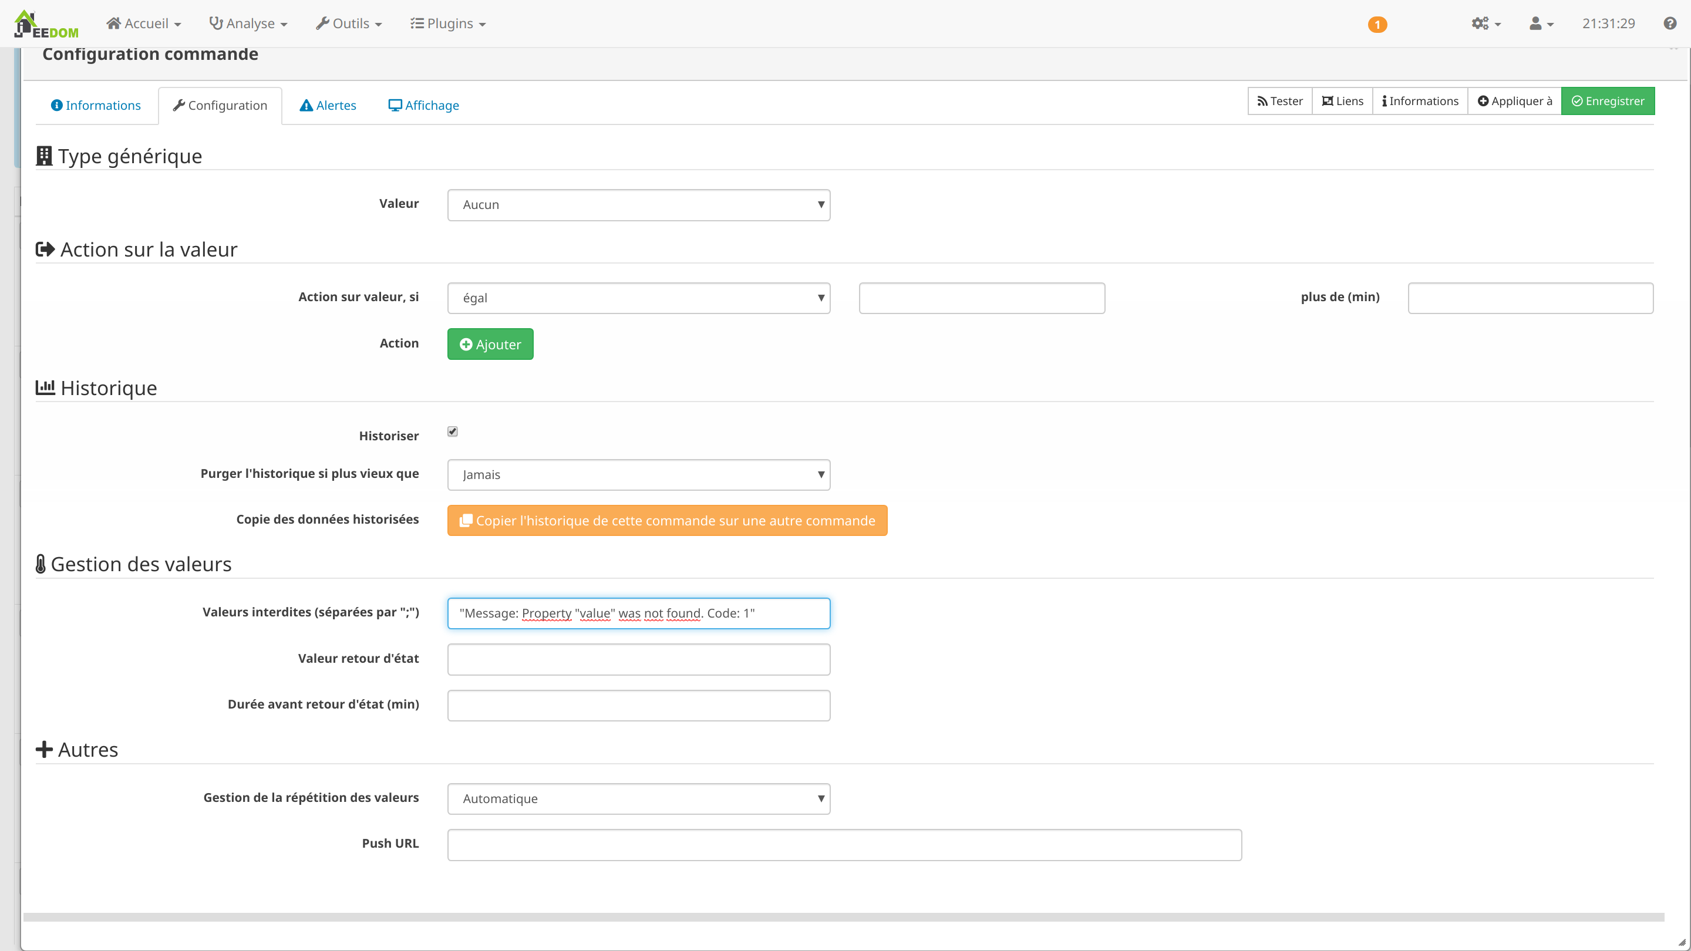Enable historisation by checking the box
The image size is (1691, 951).
(x=453, y=431)
